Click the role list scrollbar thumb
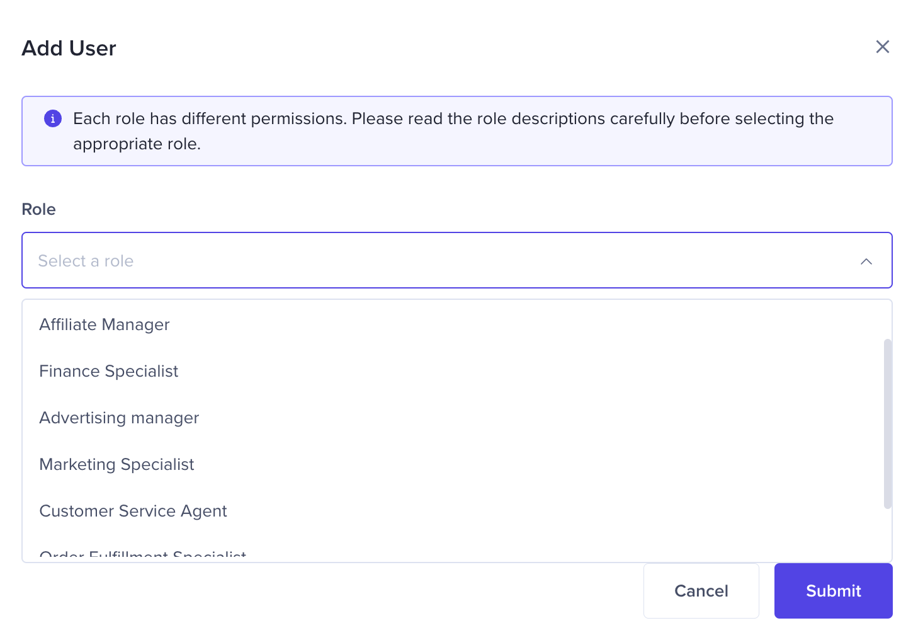This screenshot has height=640, width=918. (888, 423)
